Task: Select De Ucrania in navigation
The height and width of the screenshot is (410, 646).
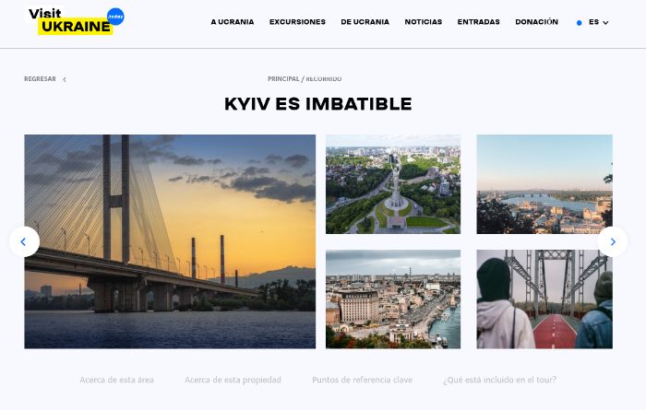Action: point(365,22)
